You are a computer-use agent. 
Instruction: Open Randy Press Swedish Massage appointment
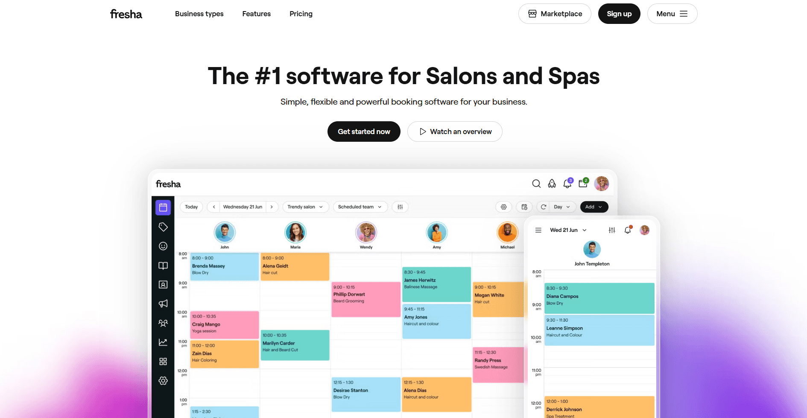(498, 365)
